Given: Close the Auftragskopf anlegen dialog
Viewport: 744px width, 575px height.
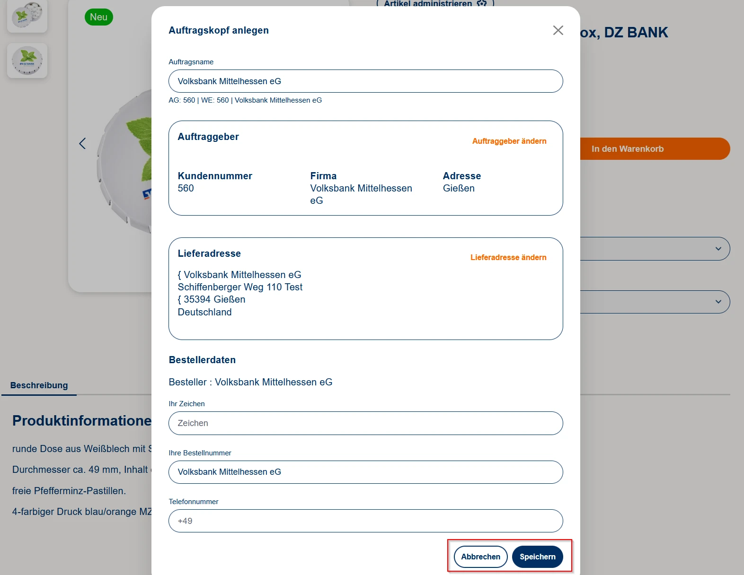Looking at the screenshot, I should pos(558,30).
